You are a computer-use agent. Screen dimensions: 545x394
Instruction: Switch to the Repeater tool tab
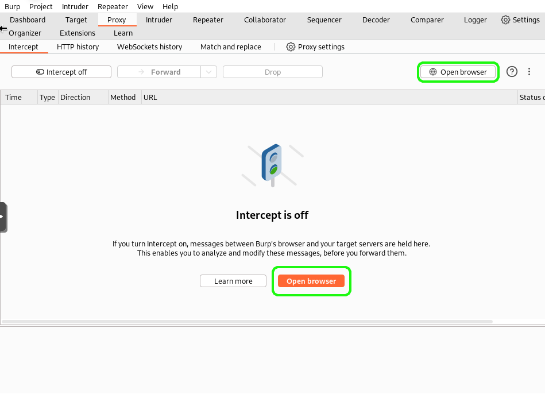click(208, 20)
